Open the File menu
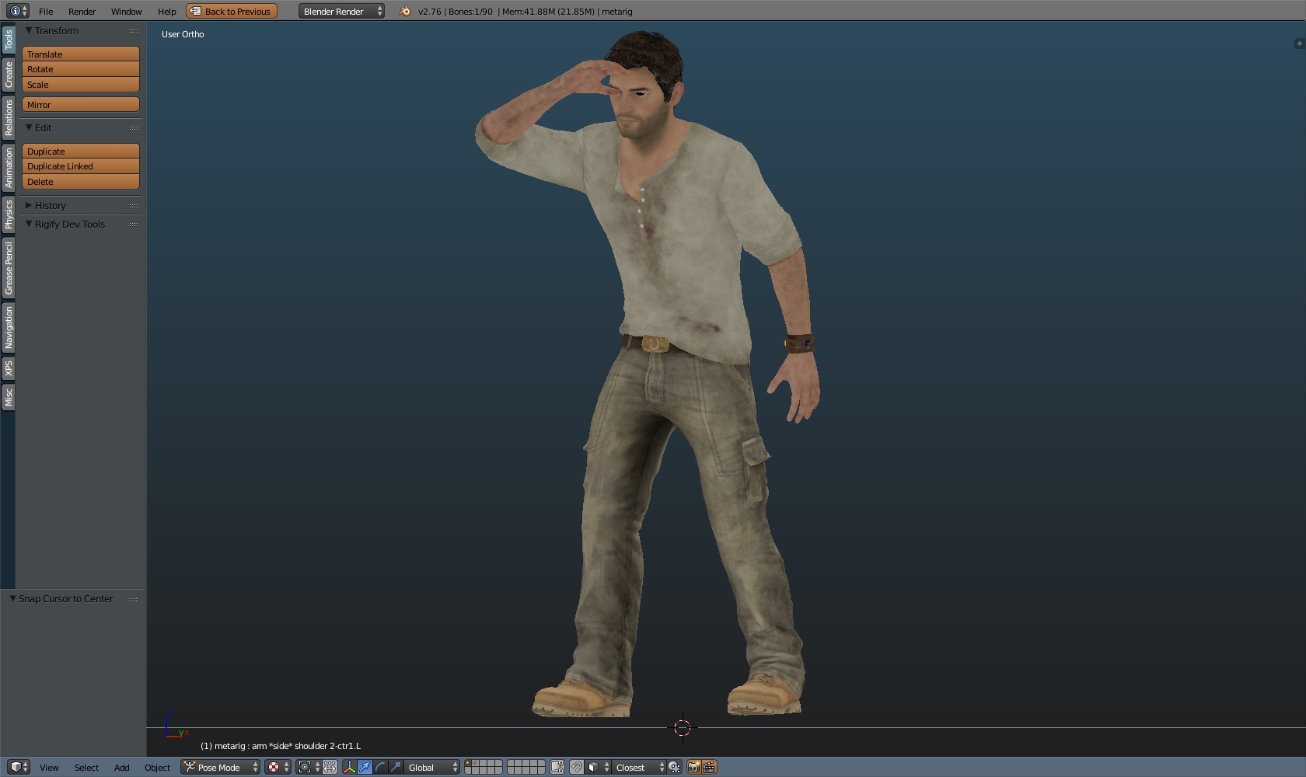 coord(46,11)
